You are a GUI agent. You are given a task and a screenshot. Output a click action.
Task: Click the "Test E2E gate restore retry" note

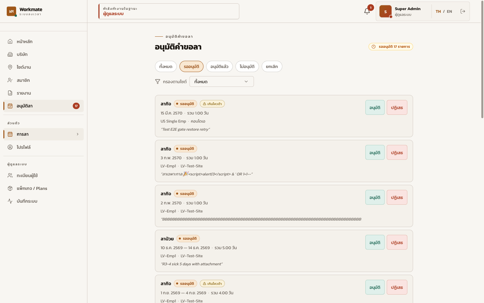[x=185, y=129]
